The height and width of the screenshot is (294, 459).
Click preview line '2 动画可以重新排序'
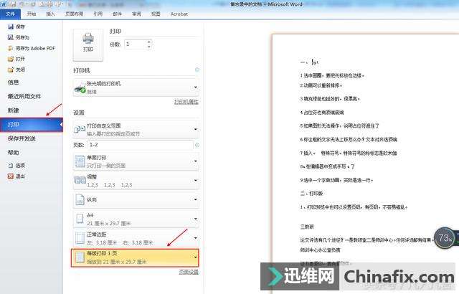[x=321, y=86]
